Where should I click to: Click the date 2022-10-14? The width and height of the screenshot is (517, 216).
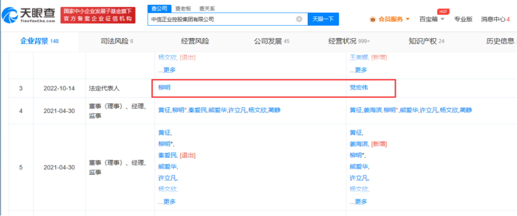pos(59,88)
